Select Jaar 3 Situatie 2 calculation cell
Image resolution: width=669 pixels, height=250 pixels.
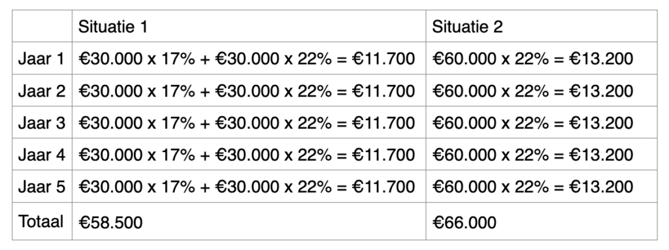click(542, 122)
